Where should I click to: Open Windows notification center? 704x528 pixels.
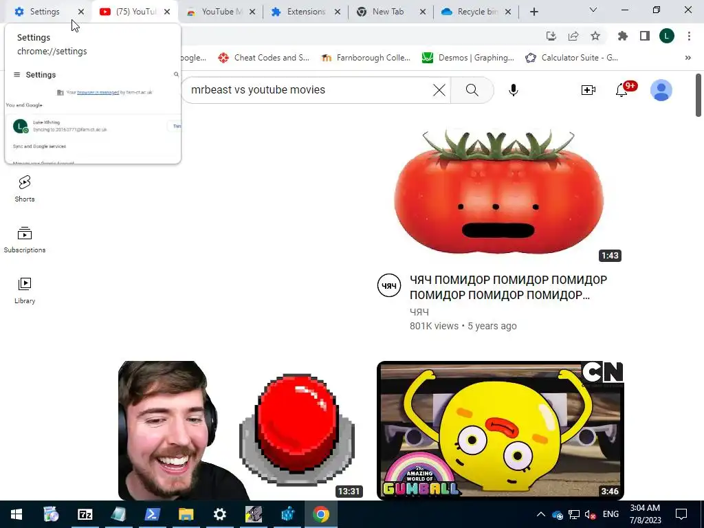(x=681, y=514)
